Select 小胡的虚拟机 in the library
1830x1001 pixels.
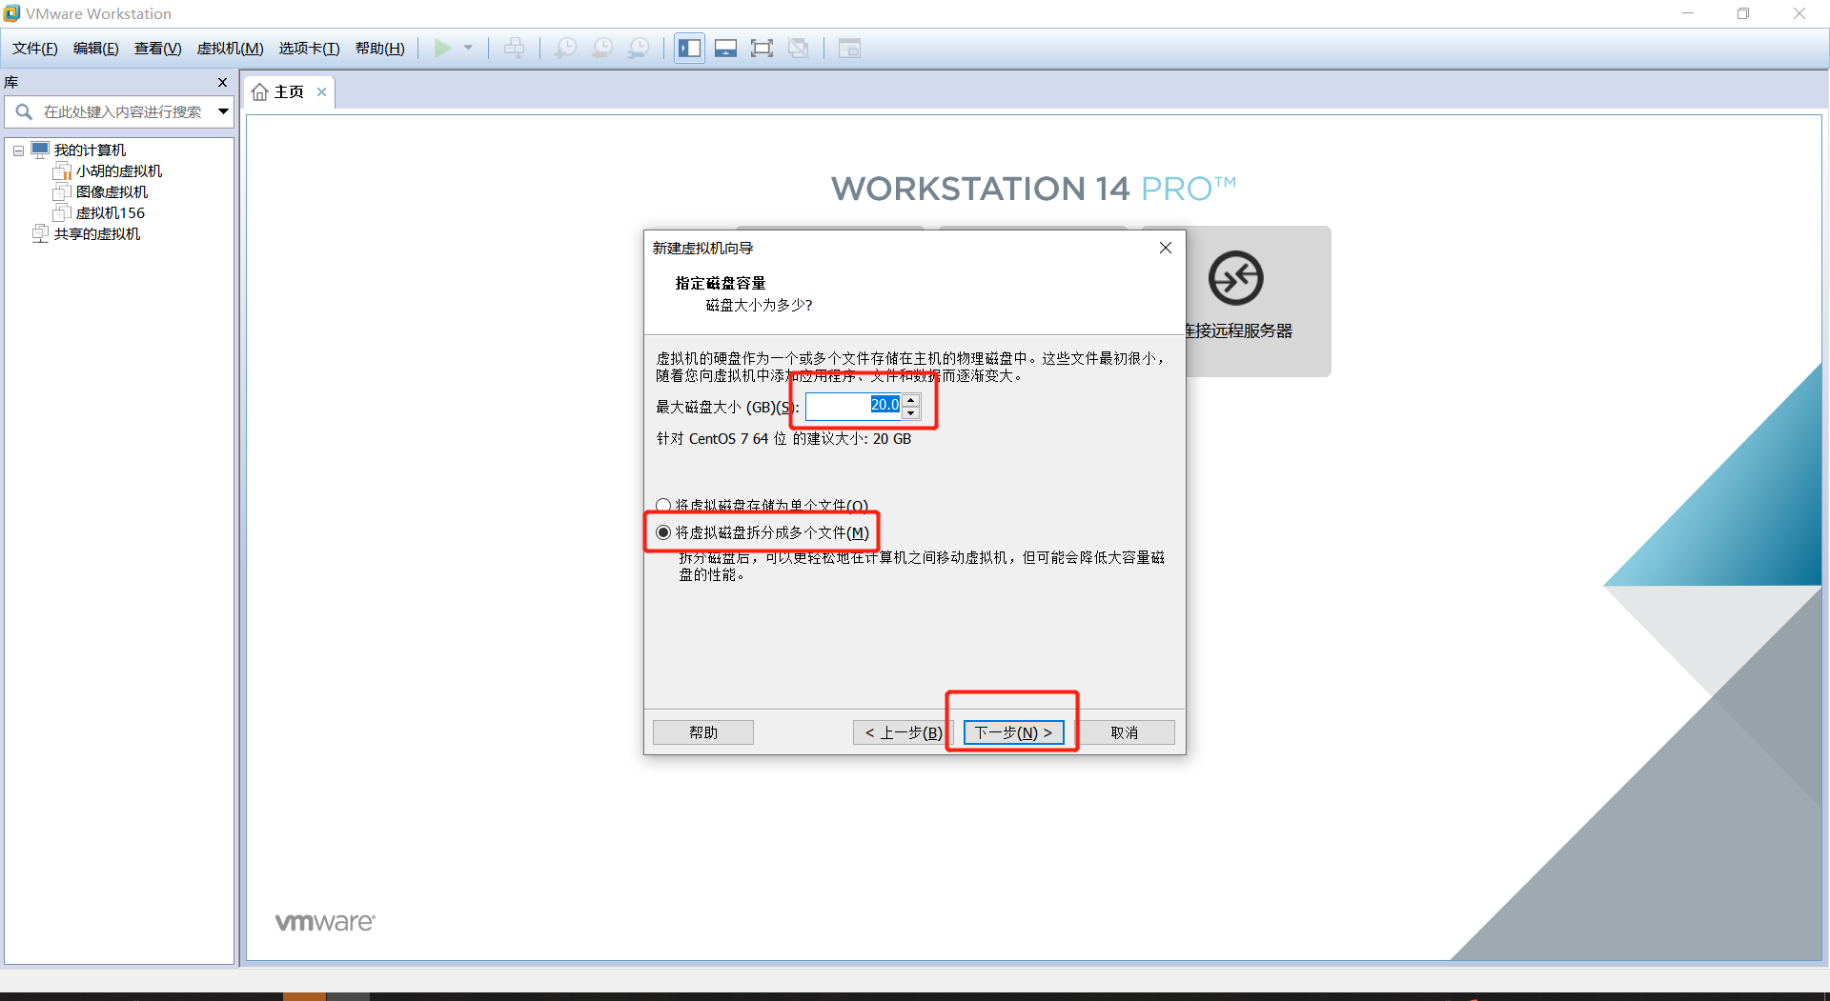tap(119, 171)
